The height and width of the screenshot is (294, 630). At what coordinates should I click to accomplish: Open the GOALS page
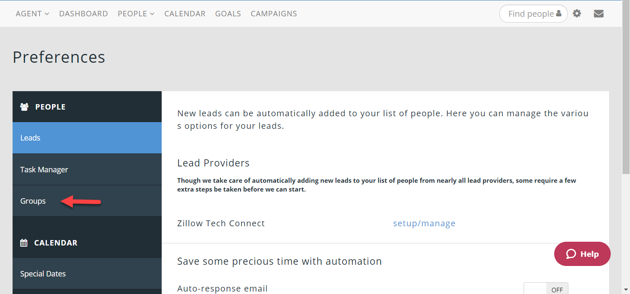(228, 14)
